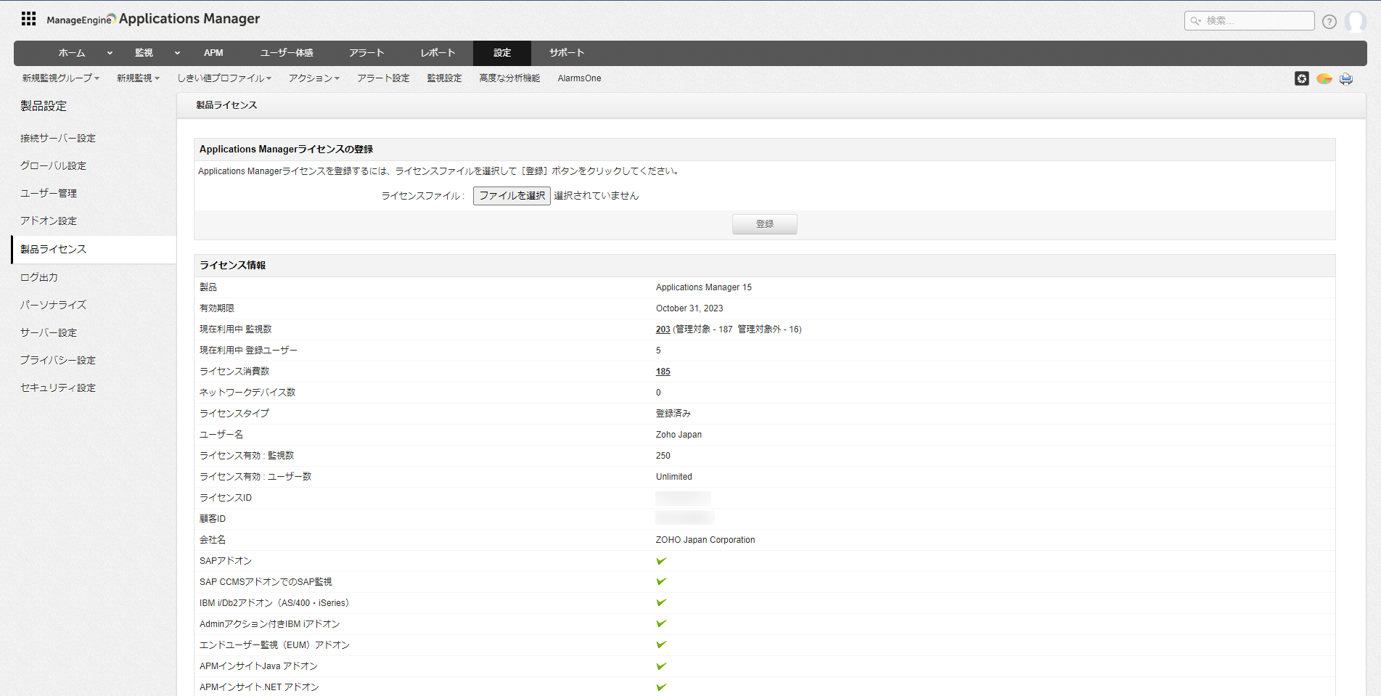Click the 登録済み license type value
The width and height of the screenshot is (1381, 696).
[673, 414]
